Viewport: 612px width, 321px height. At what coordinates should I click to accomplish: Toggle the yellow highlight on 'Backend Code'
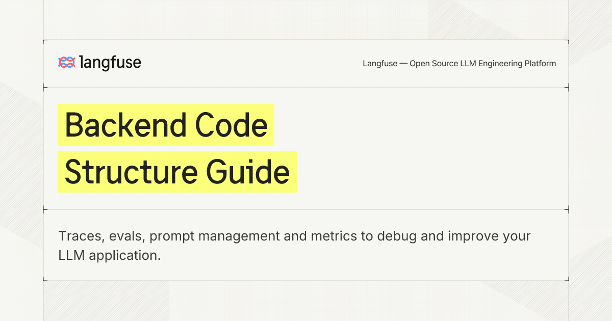[x=166, y=124]
